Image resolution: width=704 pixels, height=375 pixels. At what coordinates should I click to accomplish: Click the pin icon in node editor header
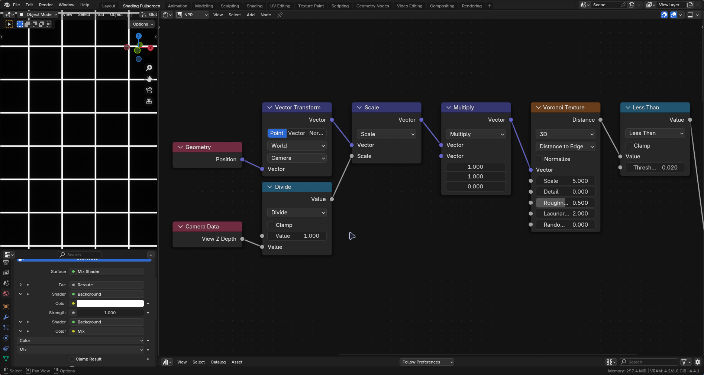280,15
